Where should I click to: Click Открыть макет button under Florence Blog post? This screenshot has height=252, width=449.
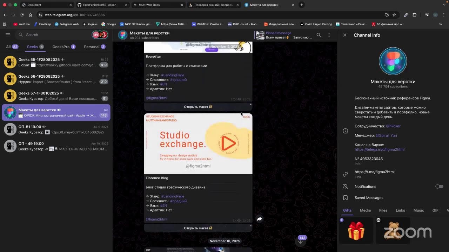198,228
